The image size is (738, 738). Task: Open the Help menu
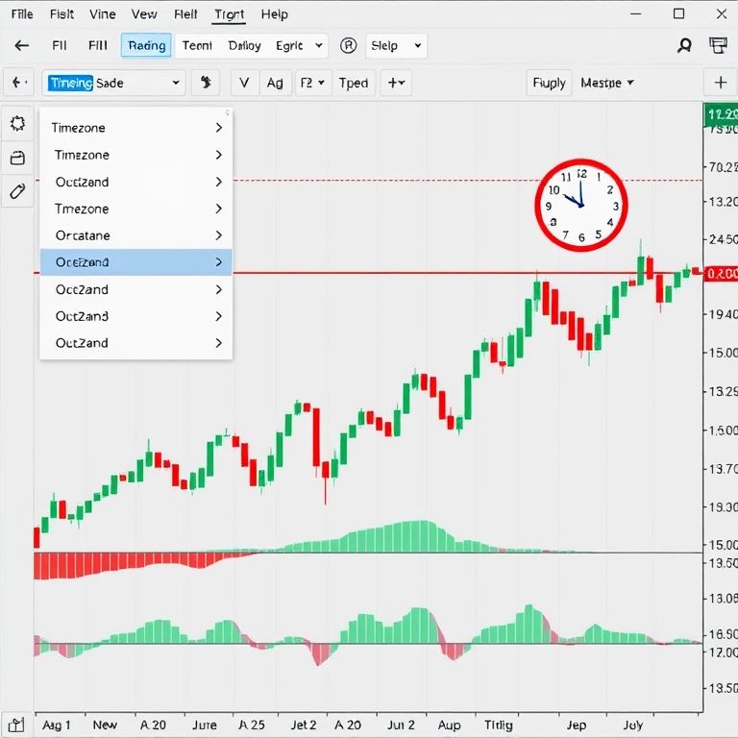274,14
